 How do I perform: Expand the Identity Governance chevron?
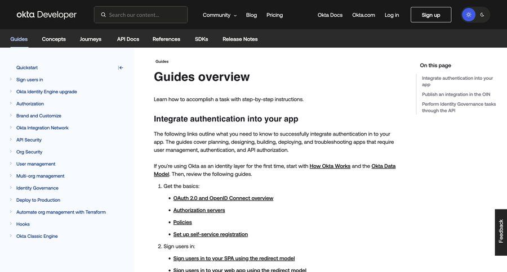[11, 188]
